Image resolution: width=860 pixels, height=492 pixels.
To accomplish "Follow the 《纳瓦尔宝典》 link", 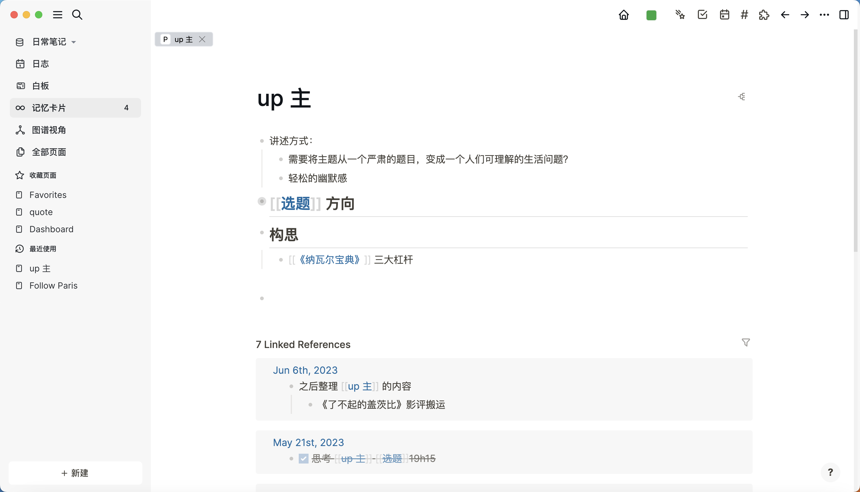I will click(329, 260).
